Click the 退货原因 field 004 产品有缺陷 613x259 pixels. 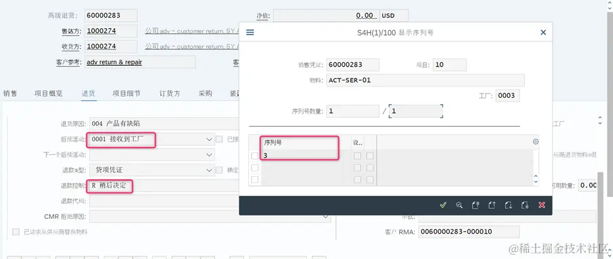click(x=164, y=124)
